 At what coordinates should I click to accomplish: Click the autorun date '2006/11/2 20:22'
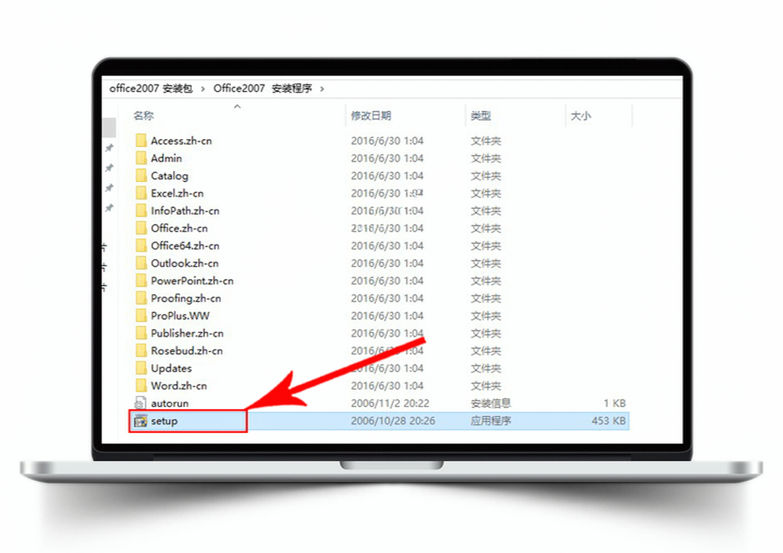pyautogui.click(x=390, y=403)
